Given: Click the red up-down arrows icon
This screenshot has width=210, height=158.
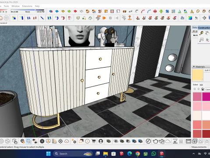Looking at the screenshot, I should point(35,18).
